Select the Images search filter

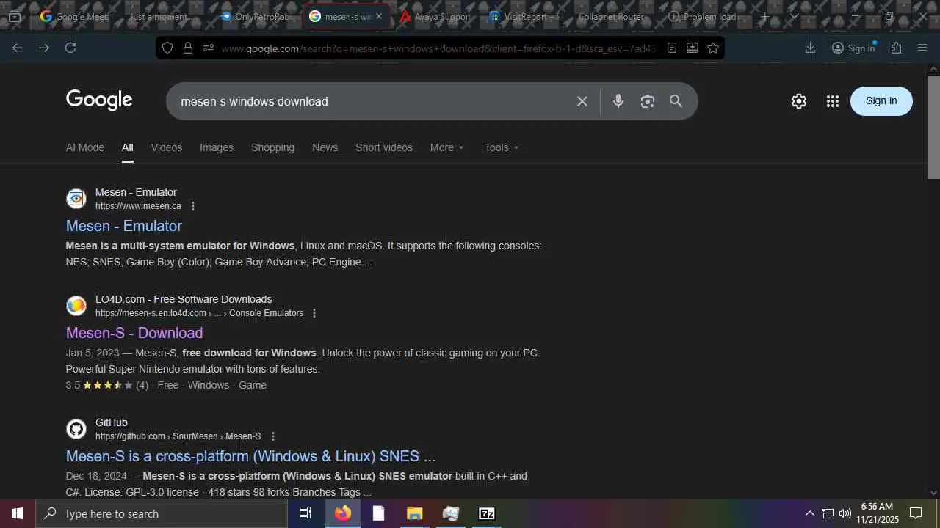217,147
